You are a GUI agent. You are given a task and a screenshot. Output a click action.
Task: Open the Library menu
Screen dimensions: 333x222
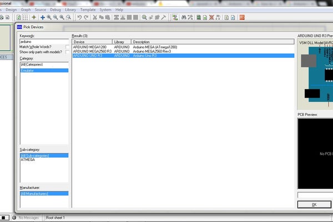(x=70, y=10)
